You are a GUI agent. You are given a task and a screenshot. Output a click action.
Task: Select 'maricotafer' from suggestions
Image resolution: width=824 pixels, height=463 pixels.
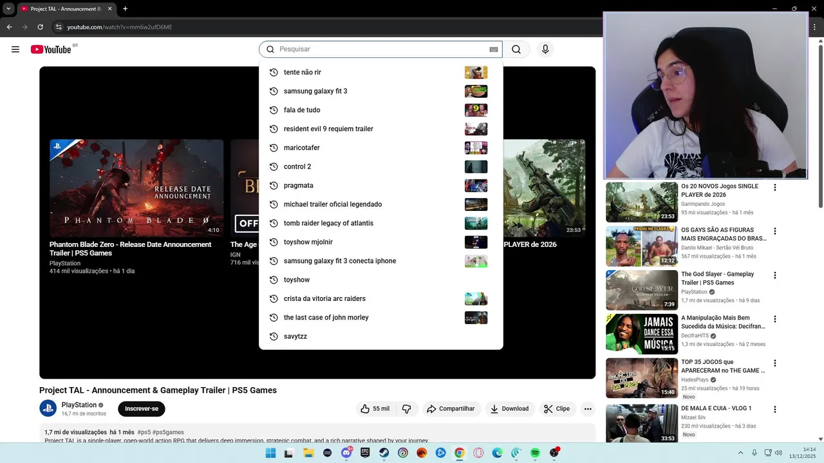380,148
